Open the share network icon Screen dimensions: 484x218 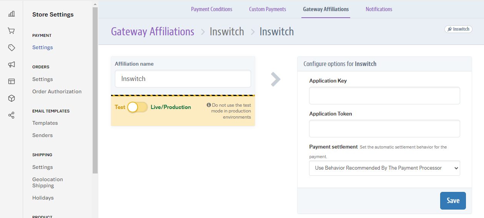[x=12, y=115]
